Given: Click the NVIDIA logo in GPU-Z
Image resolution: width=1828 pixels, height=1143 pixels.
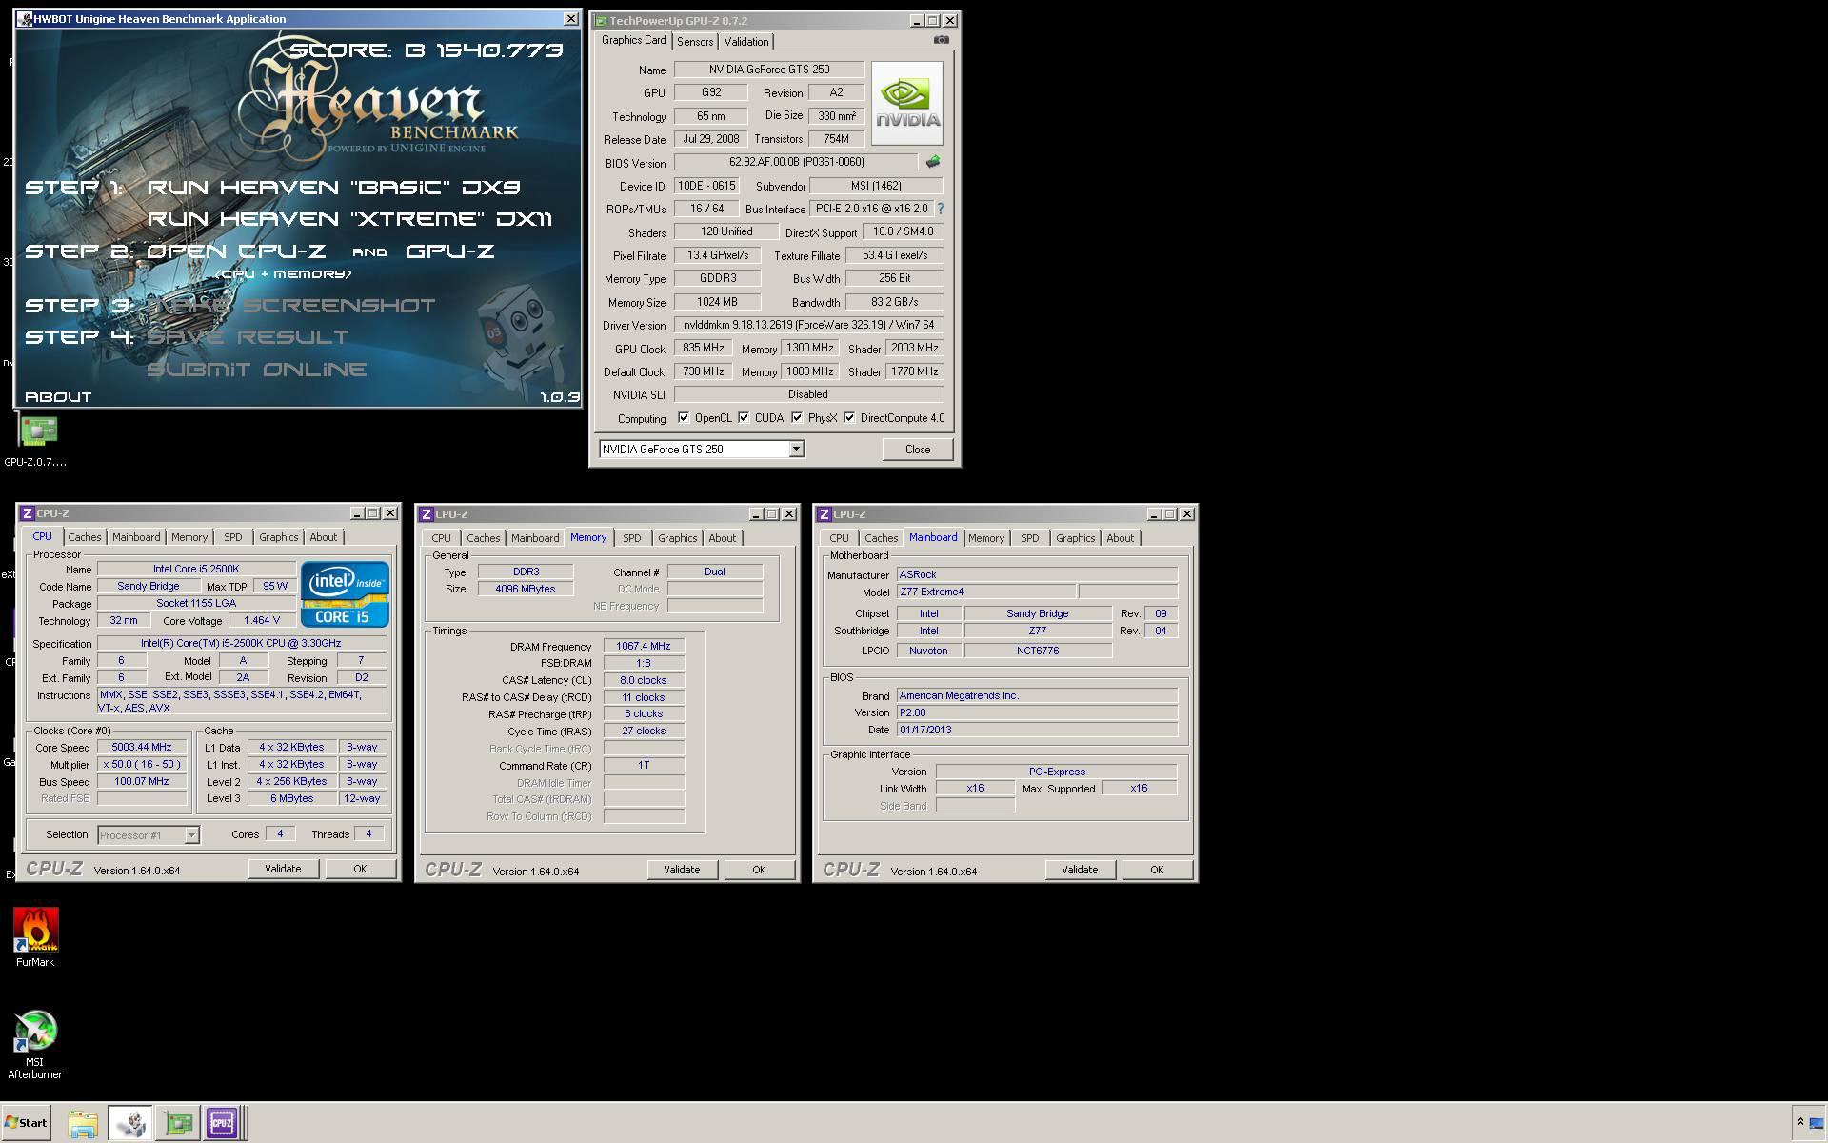Looking at the screenshot, I should pyautogui.click(x=906, y=103).
